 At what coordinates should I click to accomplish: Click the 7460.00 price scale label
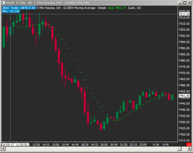[x=184, y=85]
